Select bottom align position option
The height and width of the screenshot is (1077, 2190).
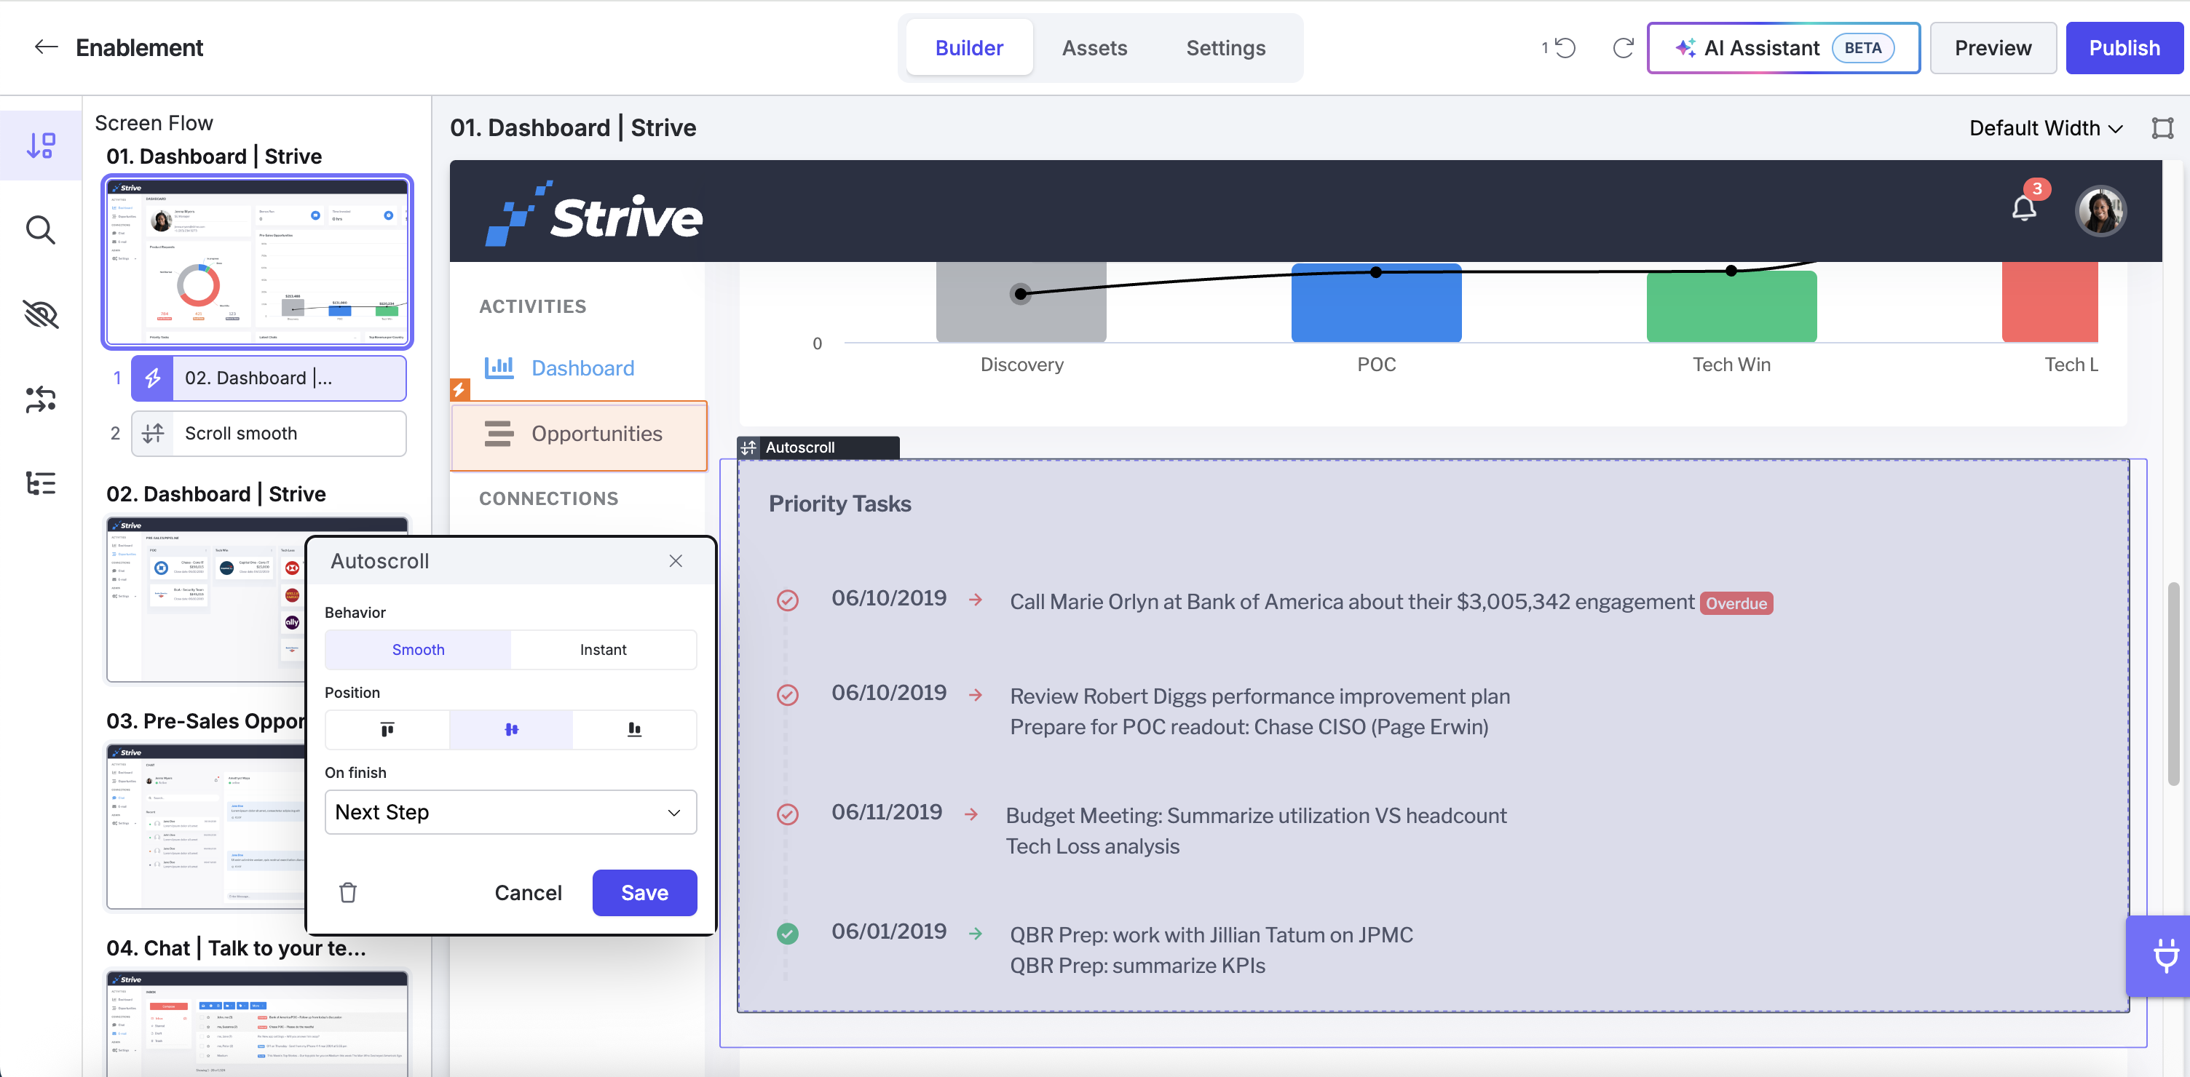634,730
